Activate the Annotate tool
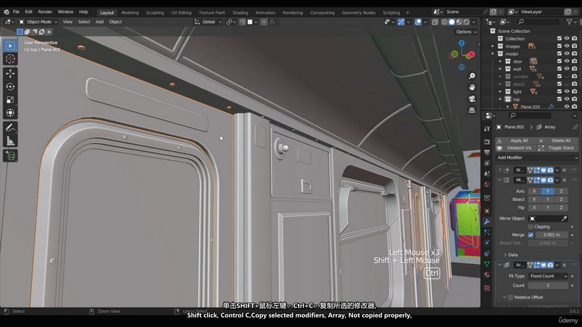The height and width of the screenshot is (327, 582). coord(10,128)
